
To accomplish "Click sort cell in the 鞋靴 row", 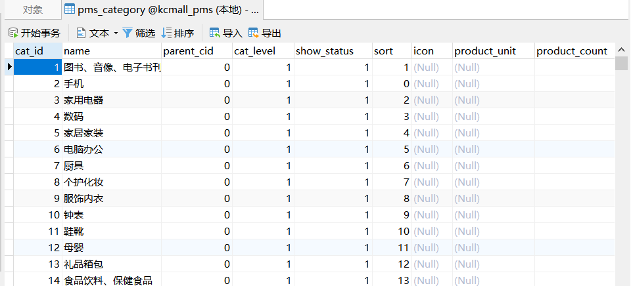I will [392, 232].
